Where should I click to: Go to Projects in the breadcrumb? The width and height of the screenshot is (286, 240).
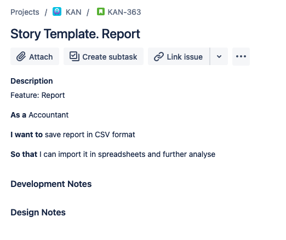(x=25, y=12)
